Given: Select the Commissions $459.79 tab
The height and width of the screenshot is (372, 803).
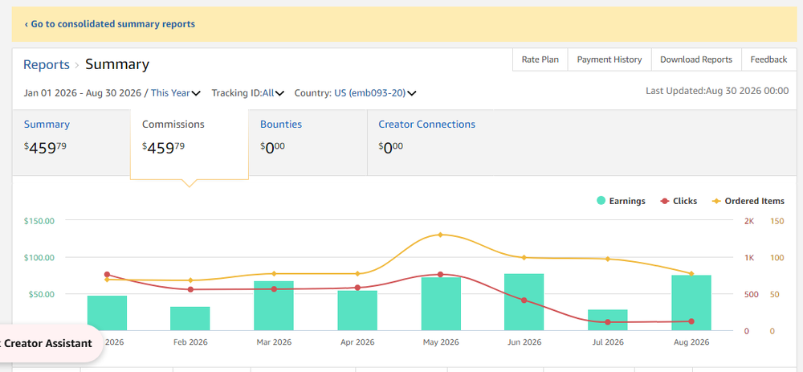Looking at the screenshot, I should [x=190, y=144].
